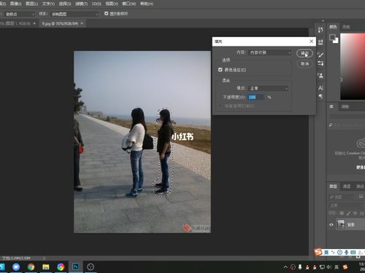Switch to the 调整 adjustments tab
Viewport: 365px width, 273px height.
click(345, 107)
